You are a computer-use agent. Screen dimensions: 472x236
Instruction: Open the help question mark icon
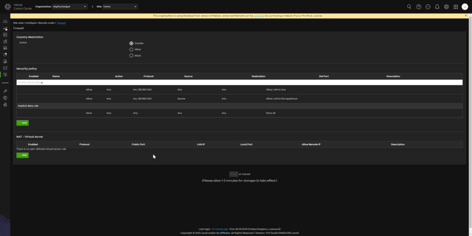point(419,7)
